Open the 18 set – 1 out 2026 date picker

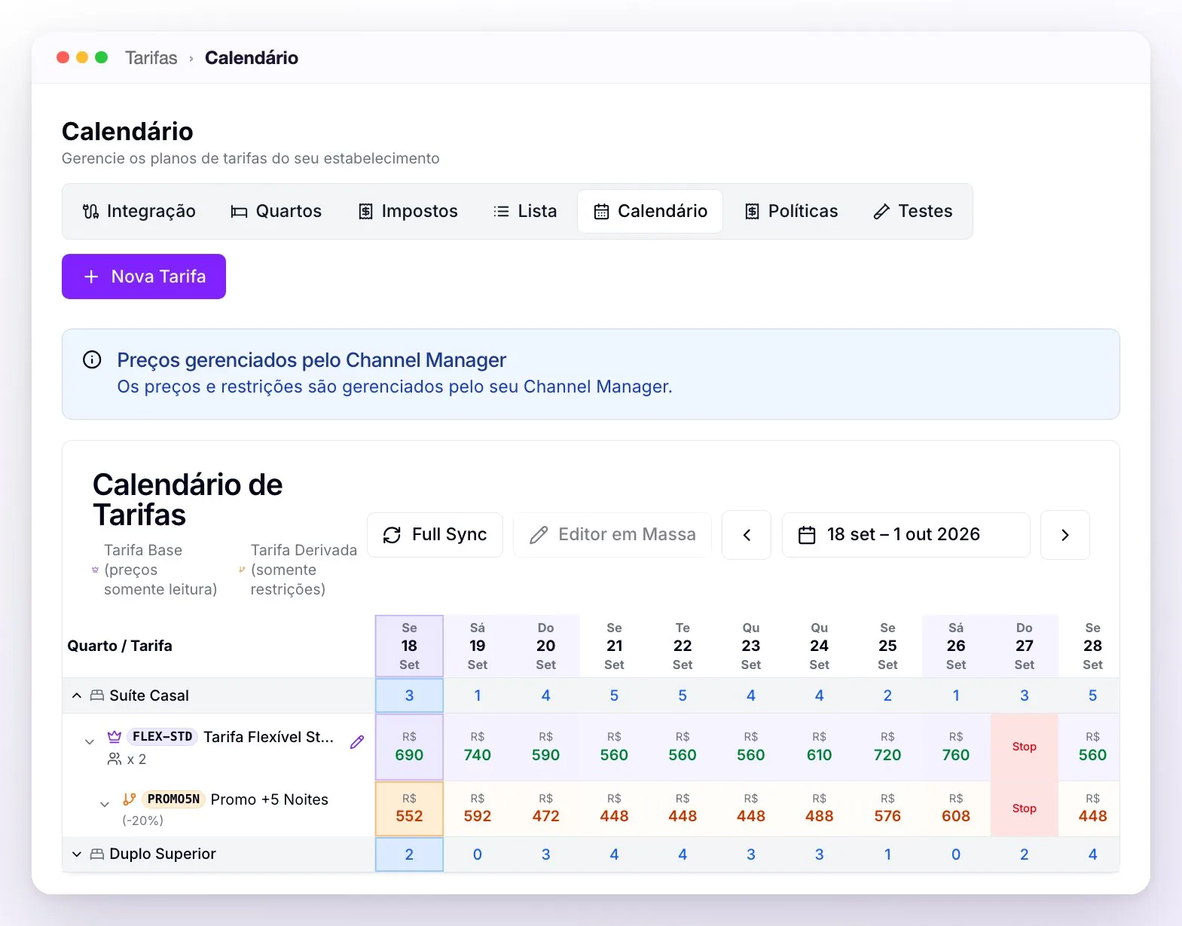click(x=906, y=535)
